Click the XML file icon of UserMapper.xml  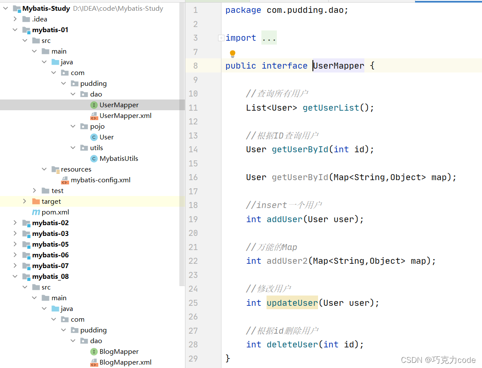[94, 116]
